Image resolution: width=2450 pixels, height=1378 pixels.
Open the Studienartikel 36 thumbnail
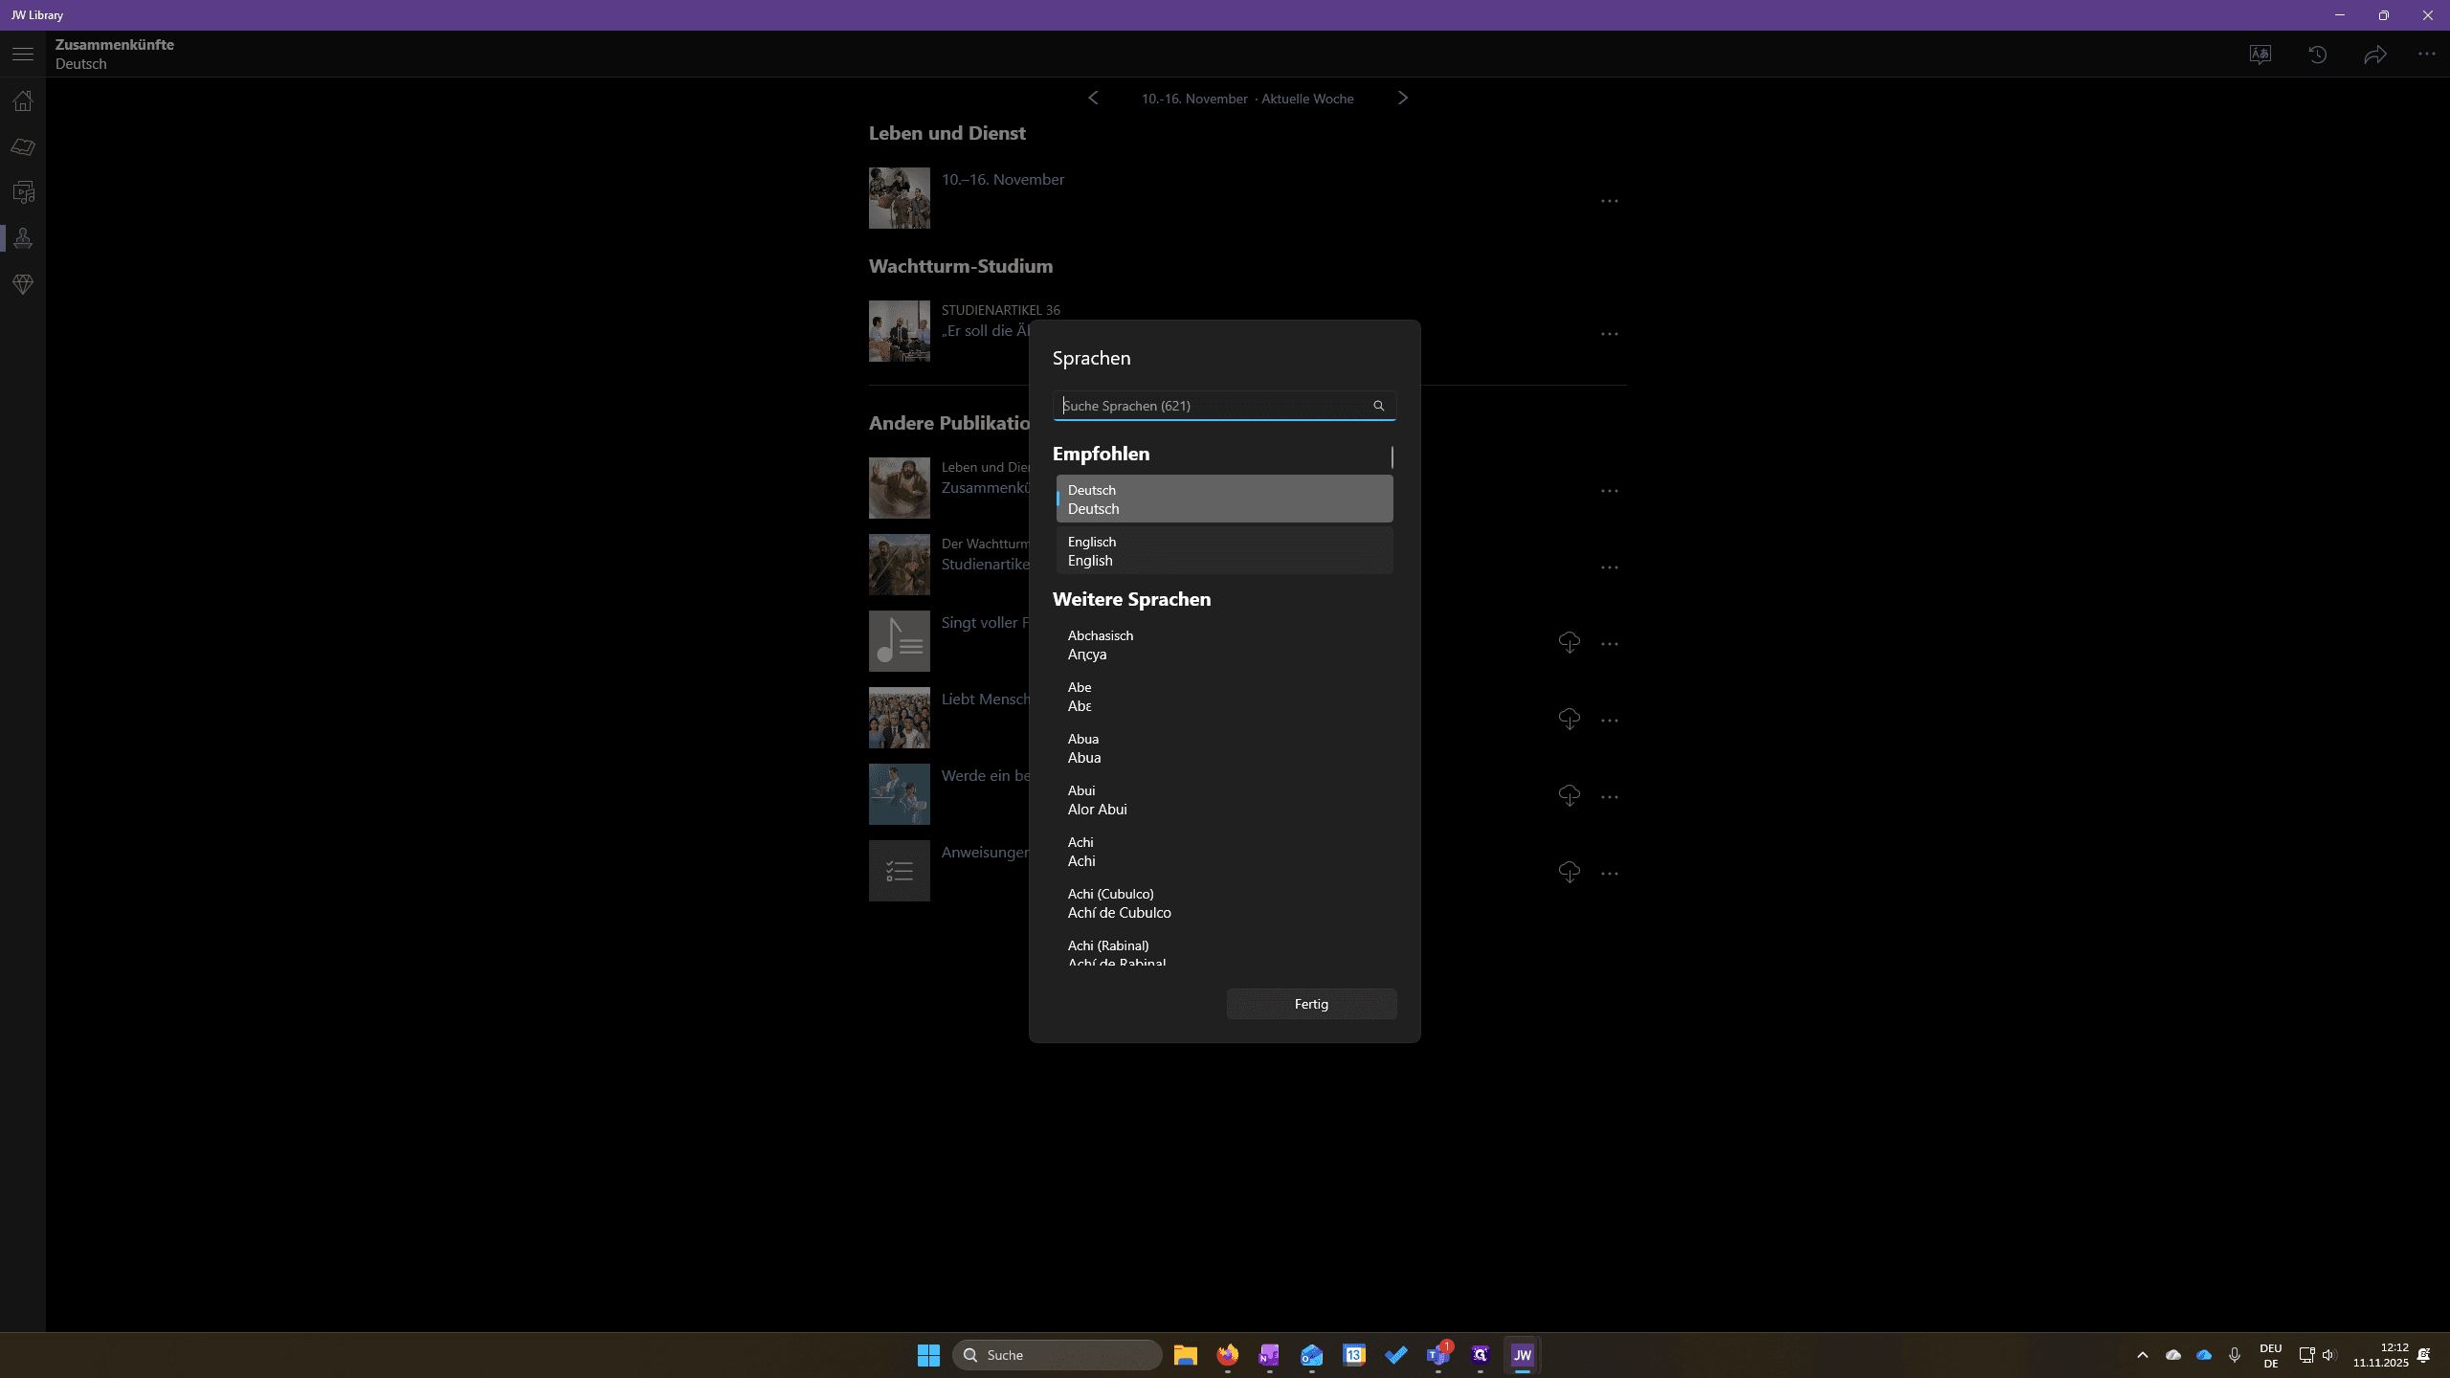tap(899, 331)
